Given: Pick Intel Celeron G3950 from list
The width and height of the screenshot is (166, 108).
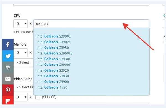Looking at the screenshot, I should pos(53,48).
